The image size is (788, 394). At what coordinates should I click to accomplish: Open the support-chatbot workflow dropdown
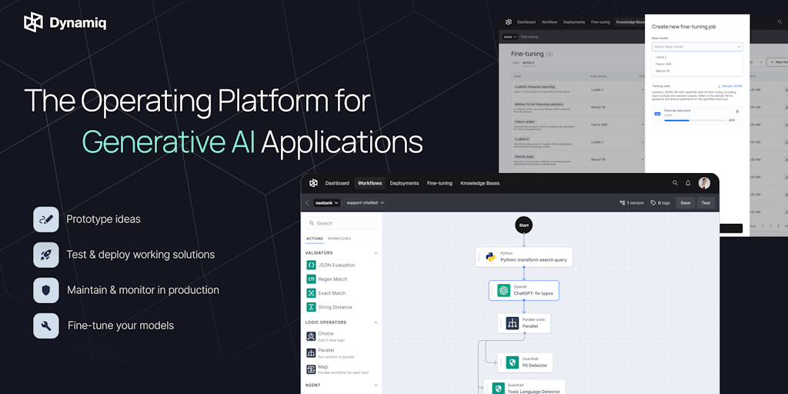coord(366,203)
